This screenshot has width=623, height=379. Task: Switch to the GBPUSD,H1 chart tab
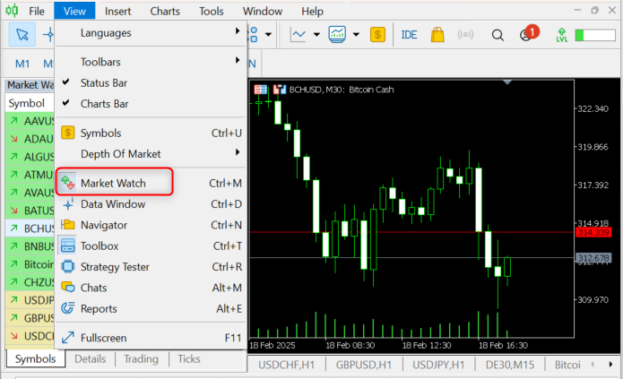[364, 365]
